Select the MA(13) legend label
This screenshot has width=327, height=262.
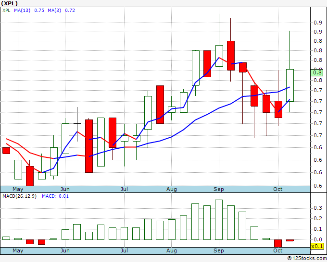point(22,10)
